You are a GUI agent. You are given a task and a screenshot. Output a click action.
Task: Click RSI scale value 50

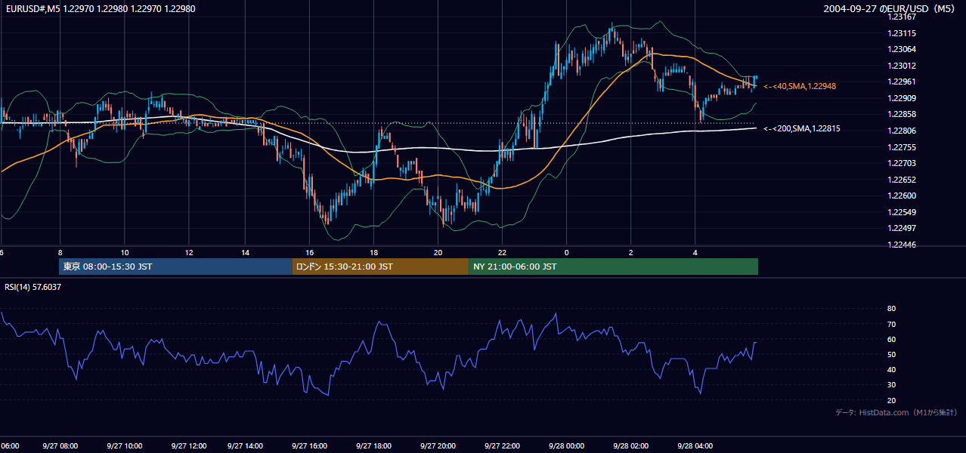pos(892,354)
